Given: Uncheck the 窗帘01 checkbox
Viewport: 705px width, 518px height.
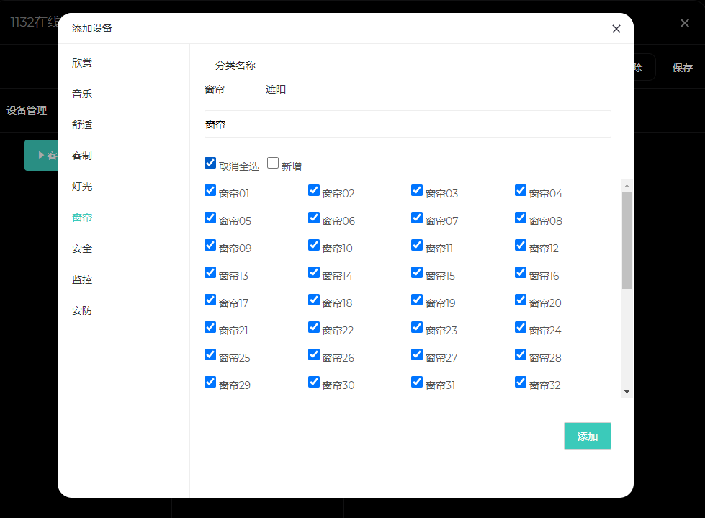Looking at the screenshot, I should [x=210, y=190].
